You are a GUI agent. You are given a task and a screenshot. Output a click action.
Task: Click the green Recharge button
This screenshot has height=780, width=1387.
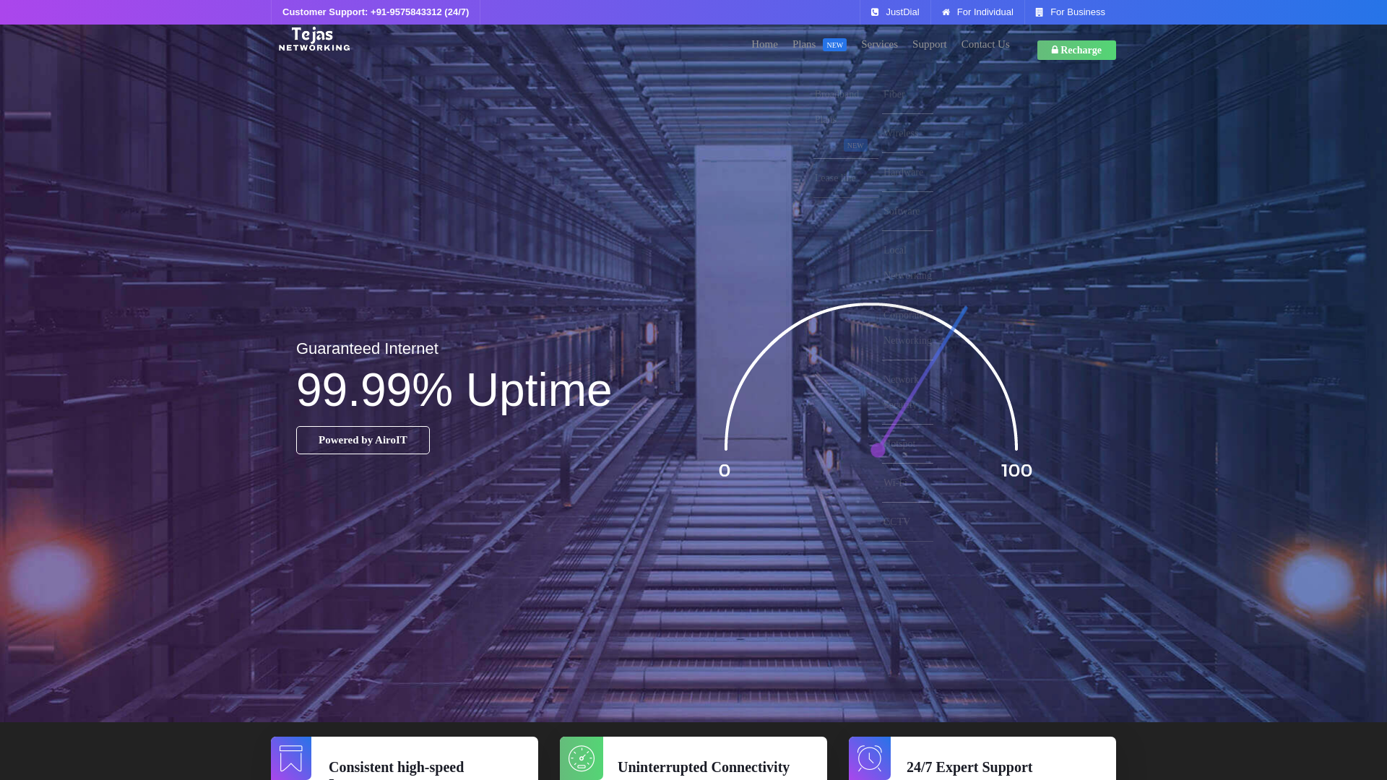1076,50
